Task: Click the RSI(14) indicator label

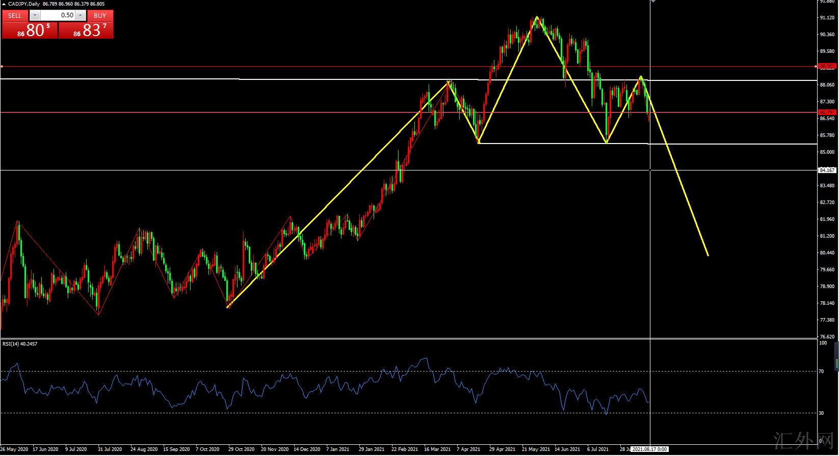Action: [x=20, y=344]
